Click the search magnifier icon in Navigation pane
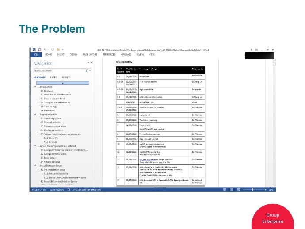Image resolution: width=305 pixels, height=229 pixels. click(87, 70)
